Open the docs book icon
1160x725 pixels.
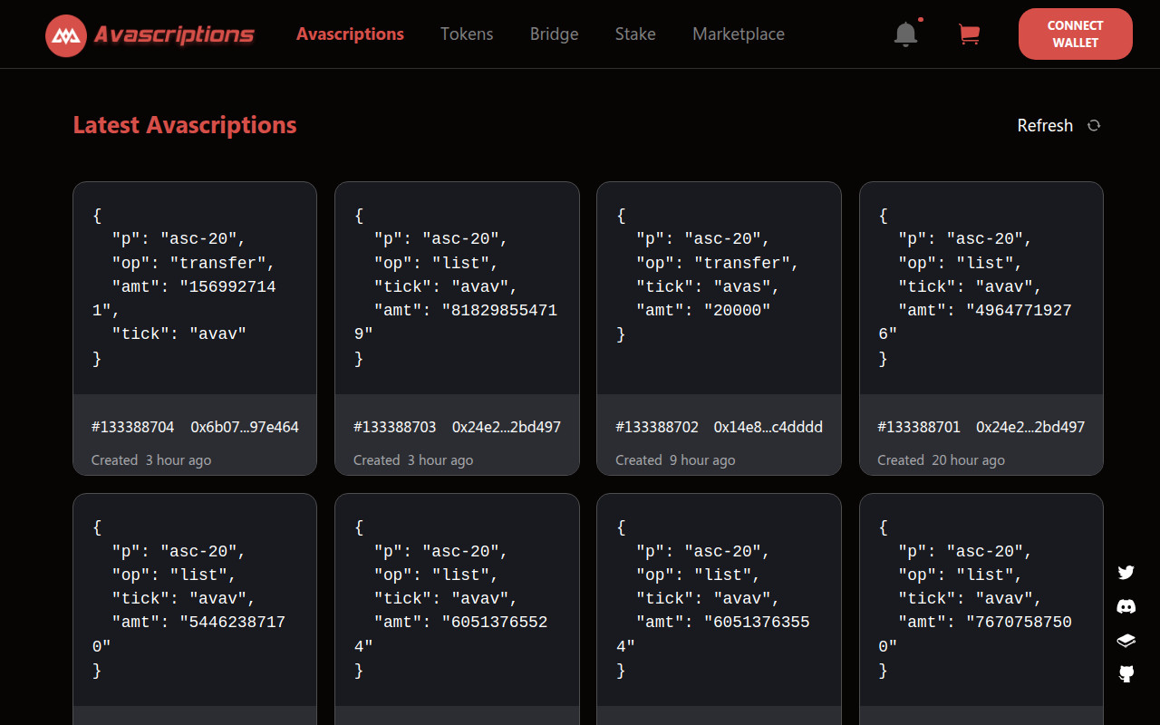coord(1126,641)
